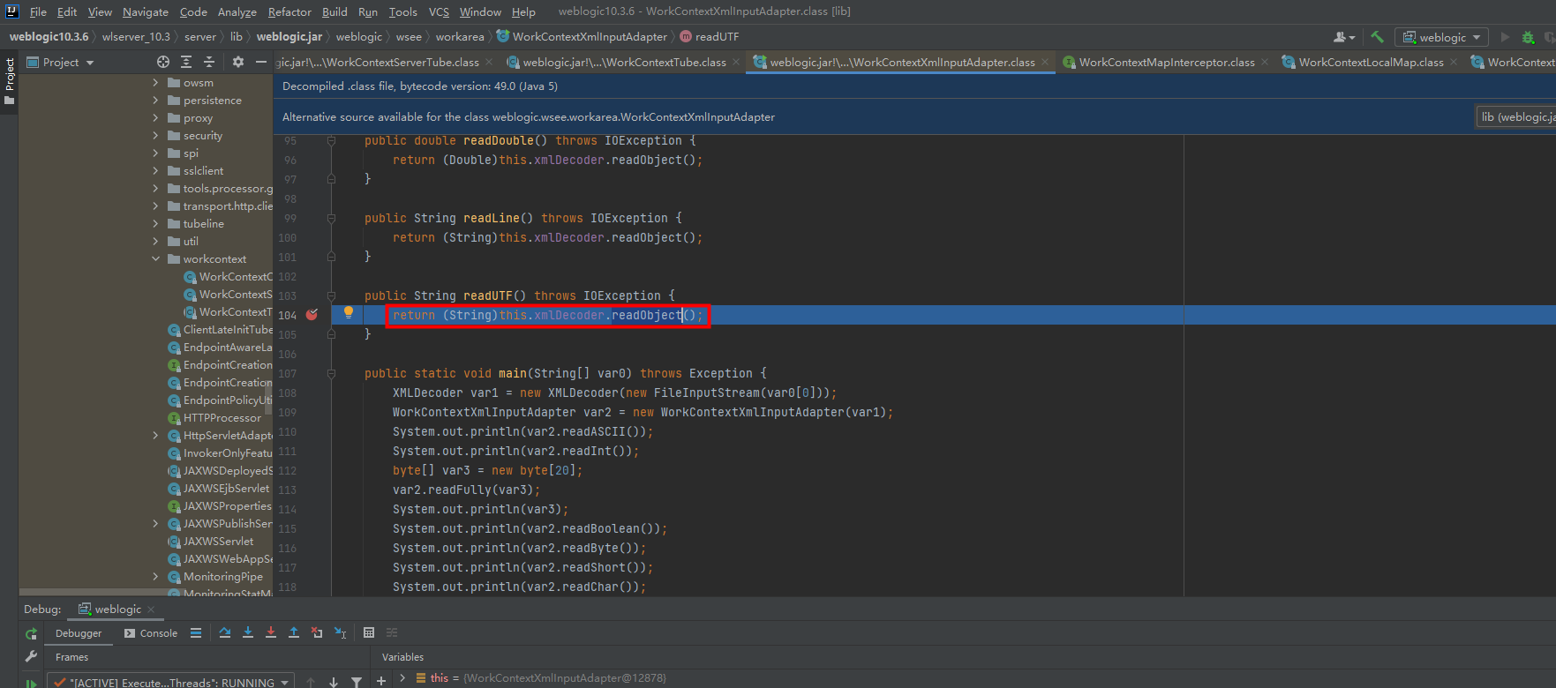The width and height of the screenshot is (1556, 688).
Task: Open Project panel settings gear
Action: [238, 62]
